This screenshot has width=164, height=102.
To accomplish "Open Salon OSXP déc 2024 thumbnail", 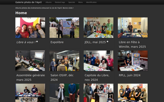I will (x=64, y=61).
